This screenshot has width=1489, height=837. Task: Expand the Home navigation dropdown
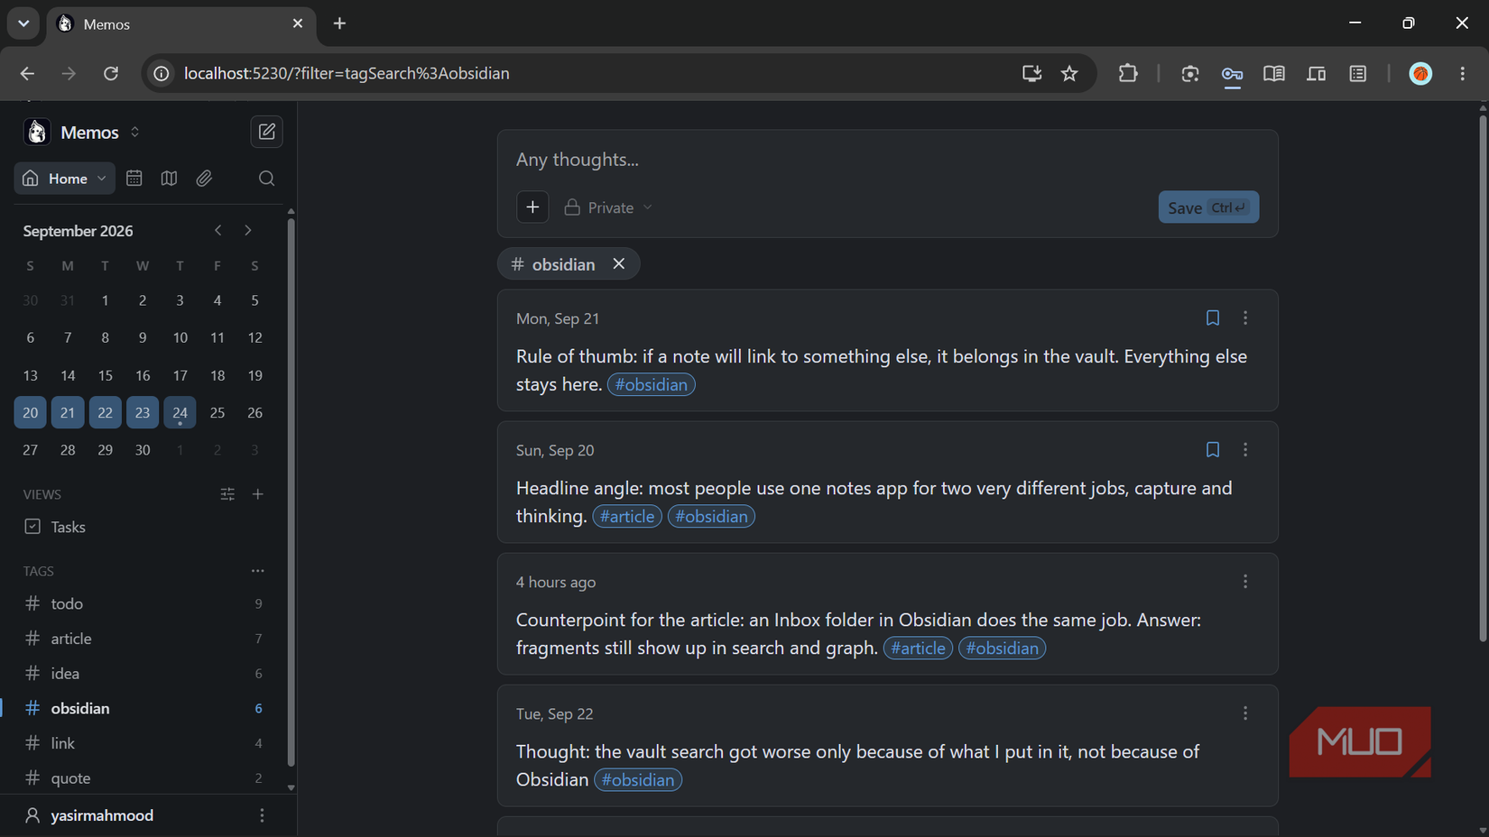[64, 179]
